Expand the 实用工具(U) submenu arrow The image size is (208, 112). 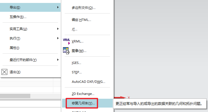click(58, 29)
